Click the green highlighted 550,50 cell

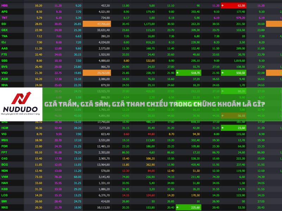[234, 73]
